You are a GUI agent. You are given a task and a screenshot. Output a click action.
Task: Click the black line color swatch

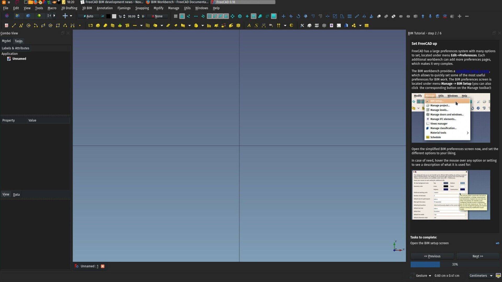pos(108,16)
